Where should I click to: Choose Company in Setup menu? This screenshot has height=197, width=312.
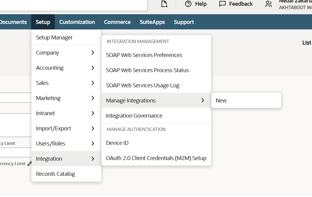point(66,52)
